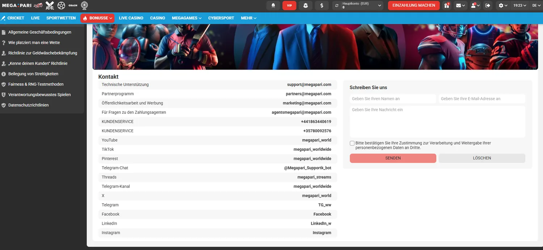Screen dimensions: 543x250
Task: Open the Crash game icon
Action: (x=73, y=5)
